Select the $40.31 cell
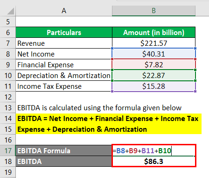The image size is (209, 178). click(153, 54)
